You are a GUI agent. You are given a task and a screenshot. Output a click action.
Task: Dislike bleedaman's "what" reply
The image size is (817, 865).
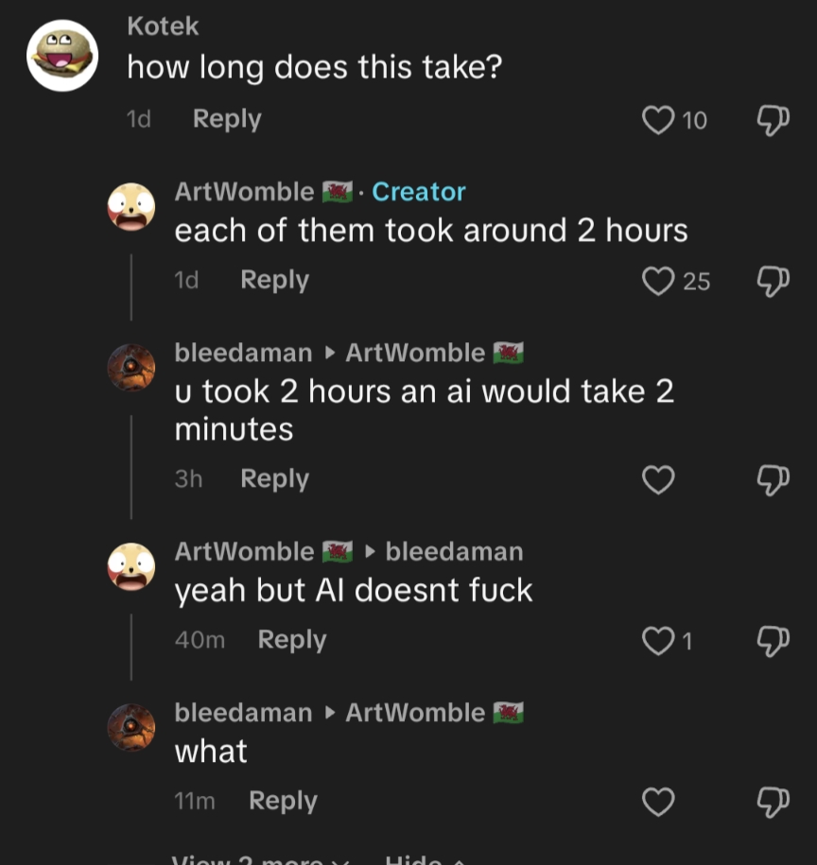coord(774,802)
